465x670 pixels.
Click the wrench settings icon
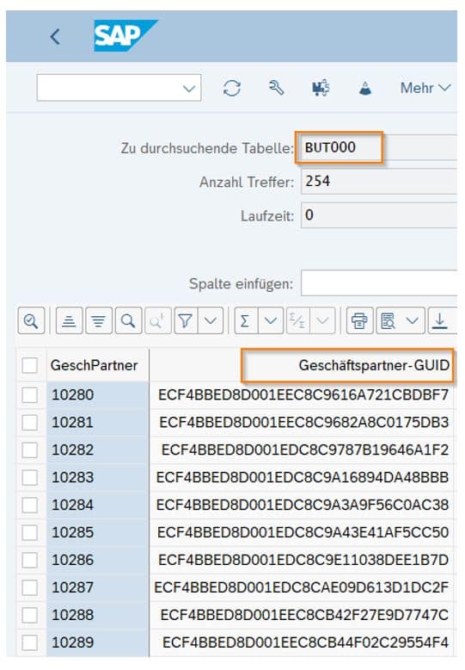276,88
